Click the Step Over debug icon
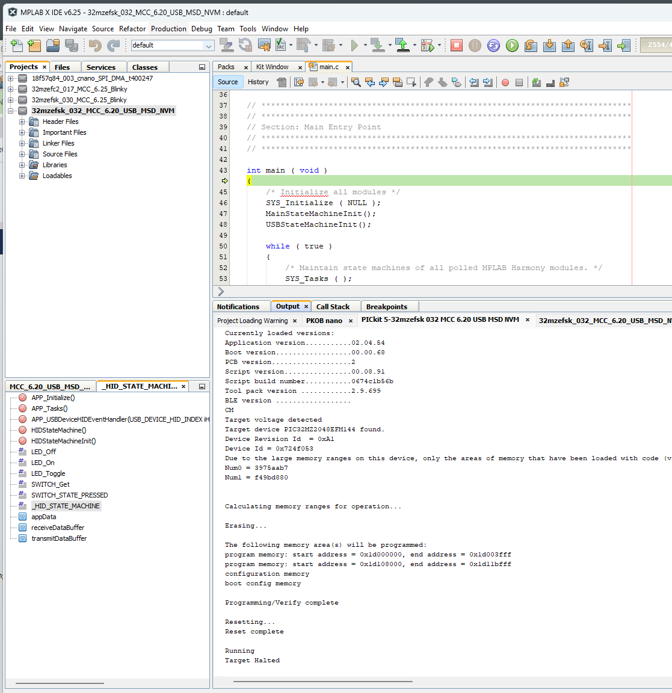Image resolution: width=672 pixels, height=693 pixels. click(531, 45)
